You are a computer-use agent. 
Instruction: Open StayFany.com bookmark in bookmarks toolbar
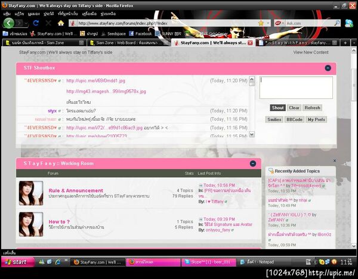coord(54,34)
